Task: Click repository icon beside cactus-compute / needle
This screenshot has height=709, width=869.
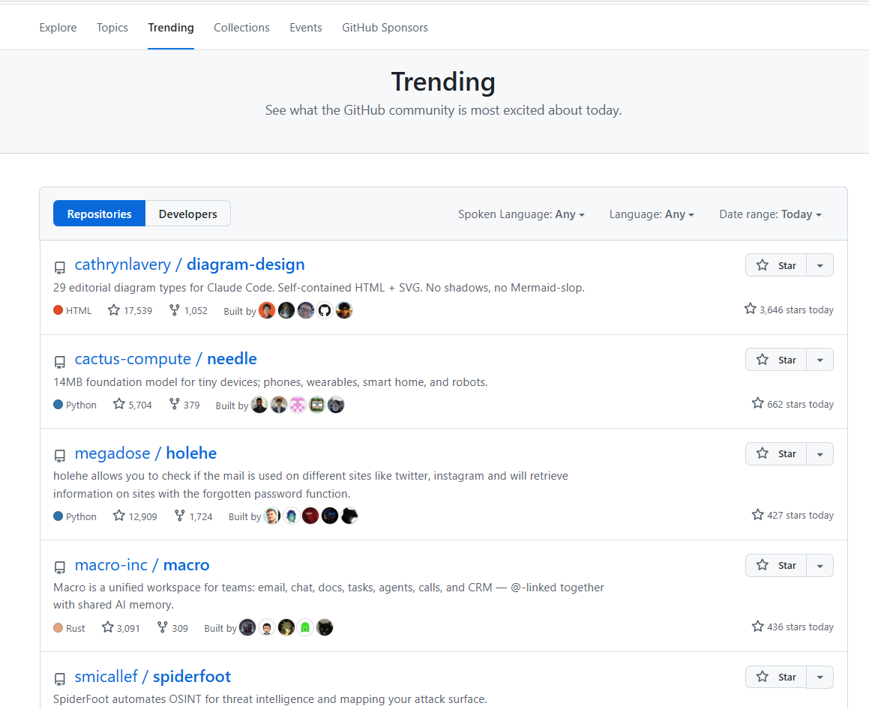Action: pyautogui.click(x=60, y=362)
